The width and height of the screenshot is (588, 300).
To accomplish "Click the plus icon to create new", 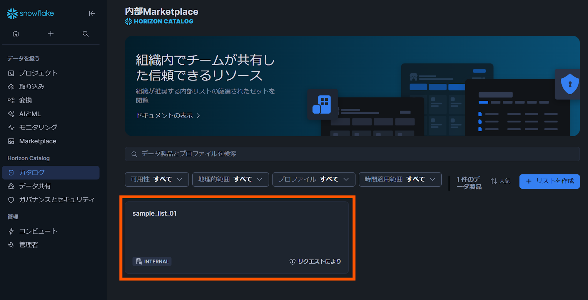I will point(51,34).
